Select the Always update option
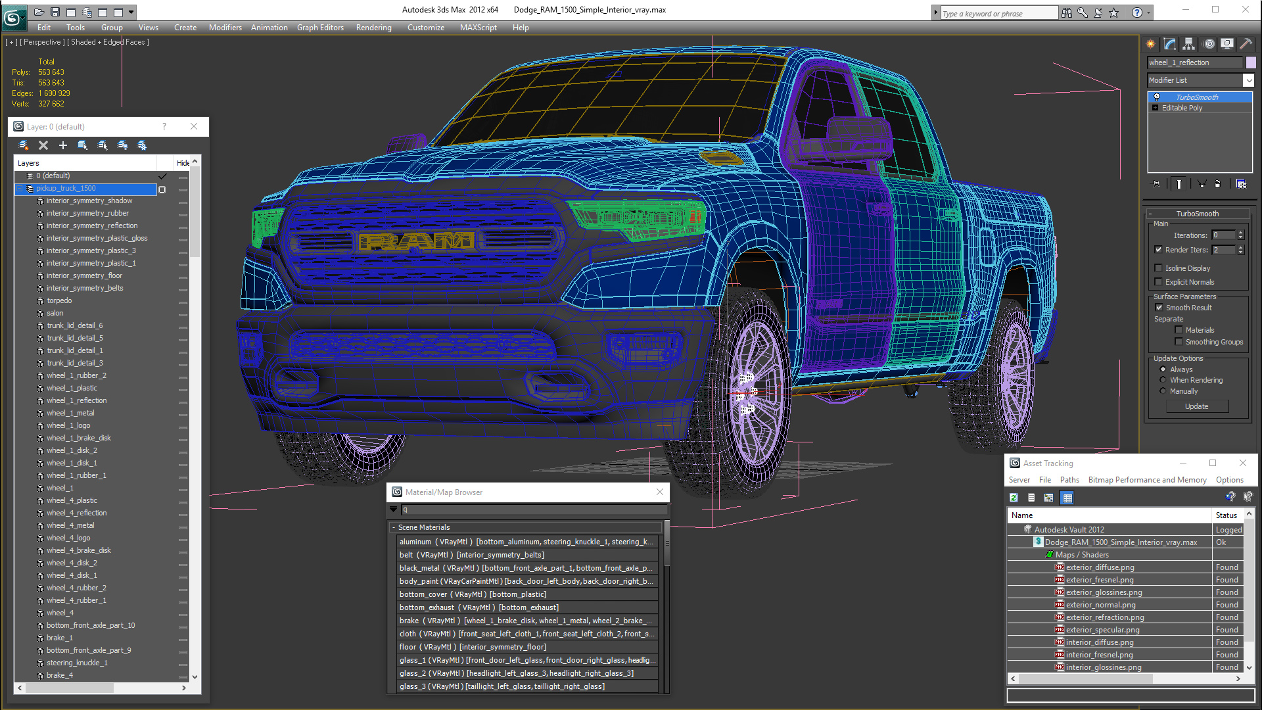The height and width of the screenshot is (710, 1262). coord(1163,369)
